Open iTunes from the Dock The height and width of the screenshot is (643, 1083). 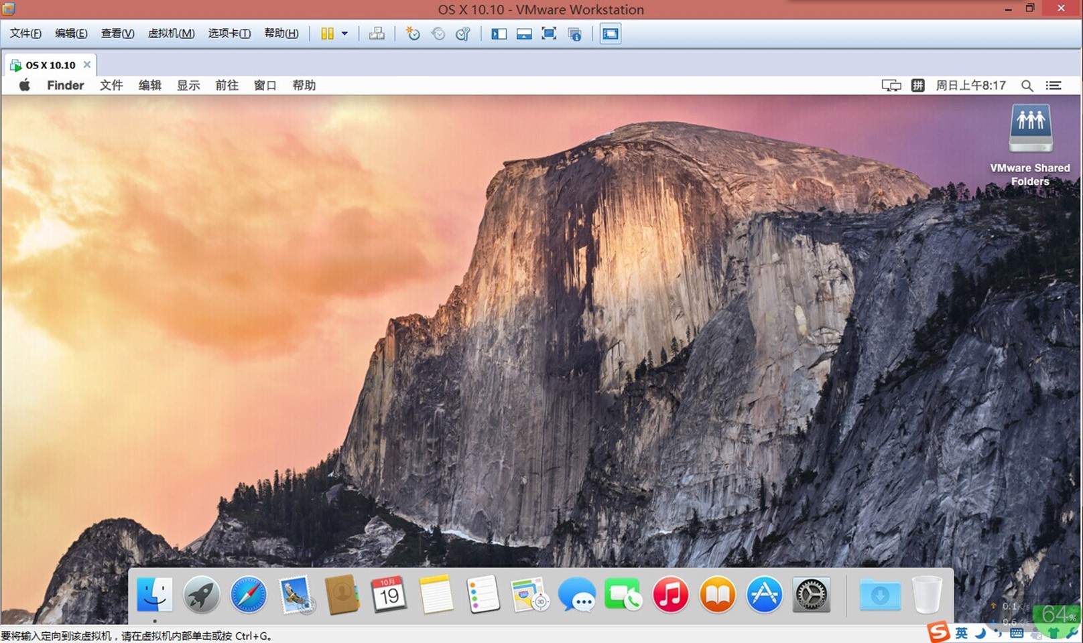670,594
